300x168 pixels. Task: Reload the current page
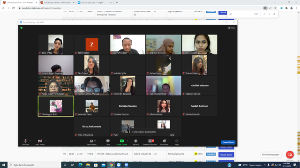point(14,8)
